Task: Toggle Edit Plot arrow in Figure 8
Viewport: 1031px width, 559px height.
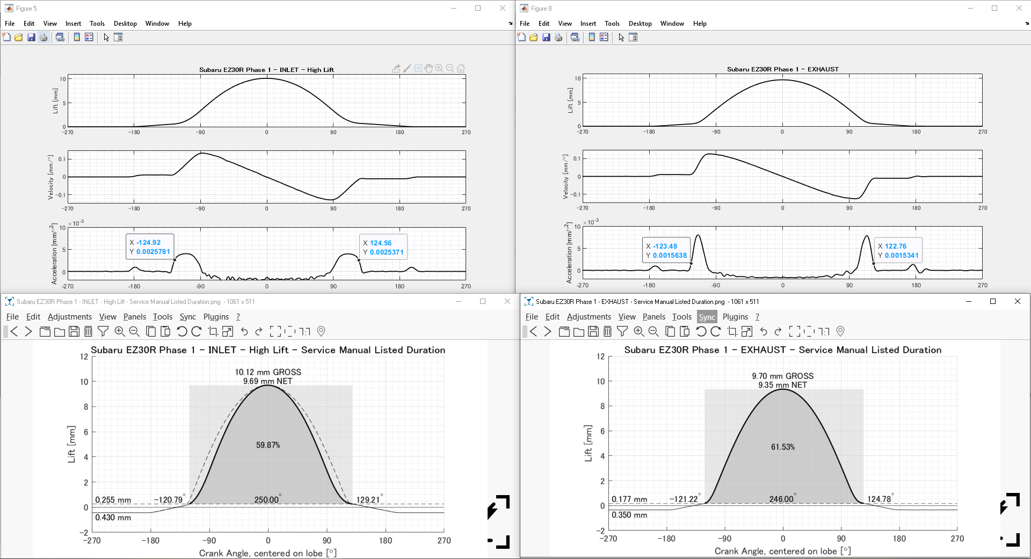Action: coord(621,37)
